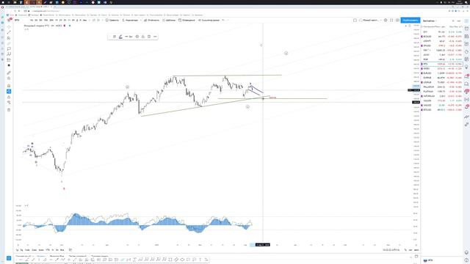Select the measure ruler tool
The image size is (470, 264).
9,73
